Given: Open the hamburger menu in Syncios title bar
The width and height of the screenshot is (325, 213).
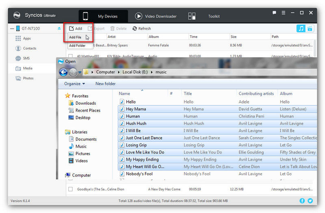Looking at the screenshot, I should coord(283,13).
